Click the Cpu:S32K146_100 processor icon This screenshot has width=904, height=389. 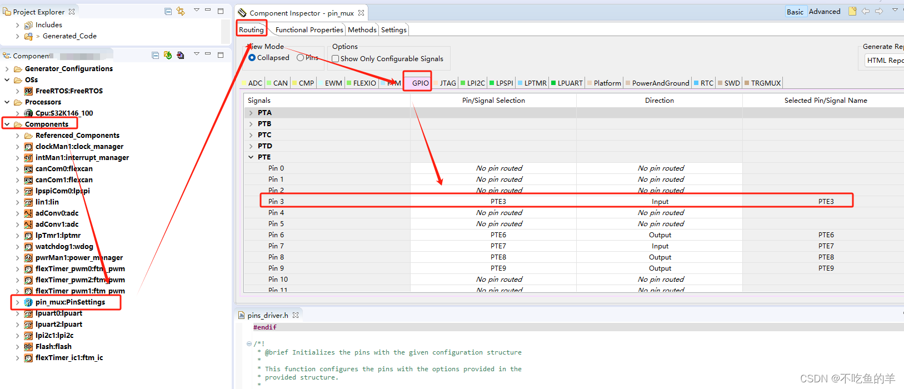tap(28, 113)
